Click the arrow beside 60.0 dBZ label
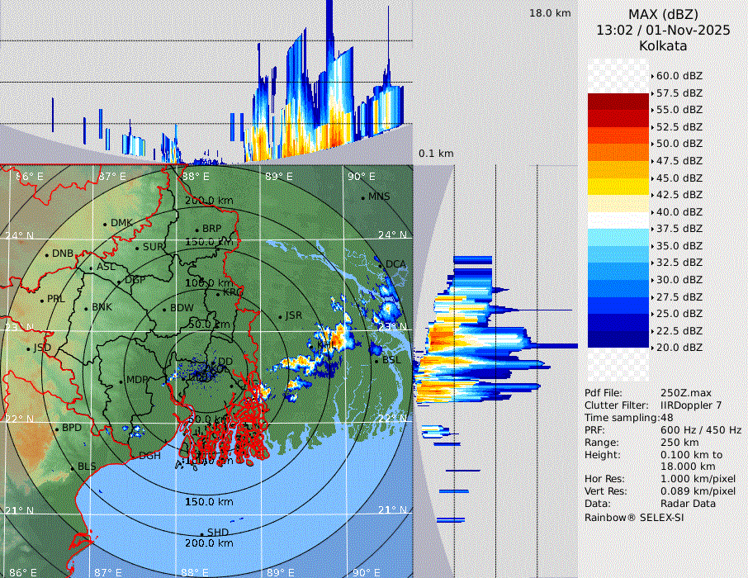 pyautogui.click(x=653, y=76)
